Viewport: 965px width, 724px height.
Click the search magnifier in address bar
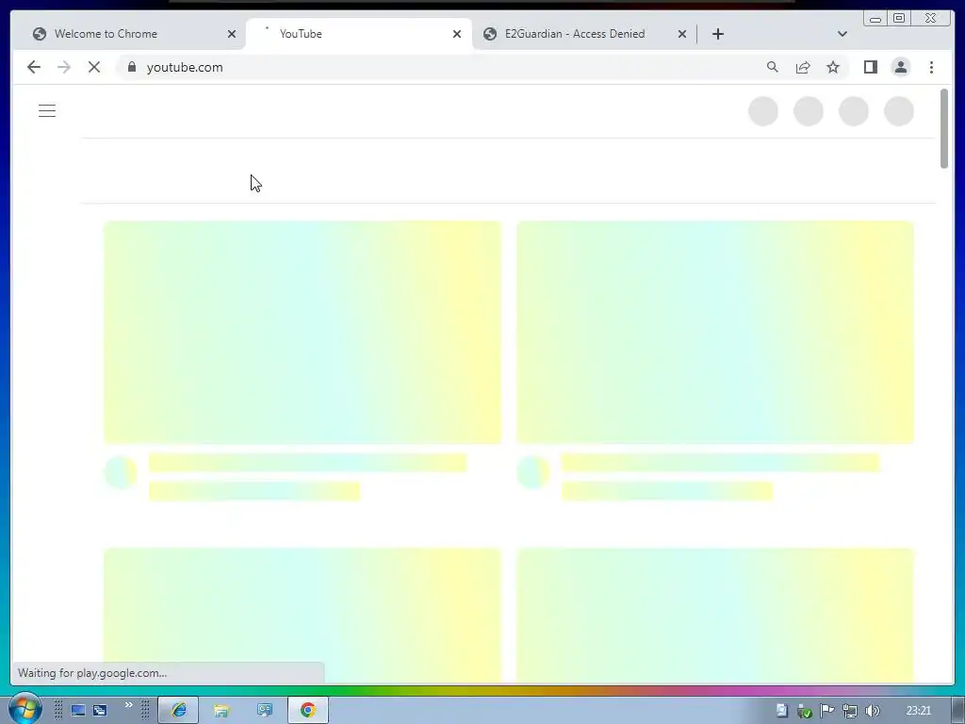point(773,67)
